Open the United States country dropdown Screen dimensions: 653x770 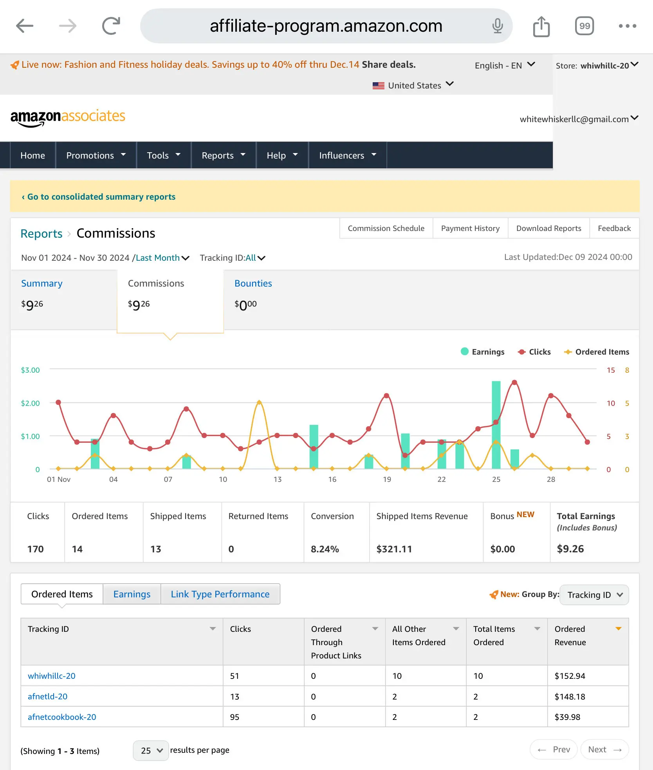coord(413,85)
